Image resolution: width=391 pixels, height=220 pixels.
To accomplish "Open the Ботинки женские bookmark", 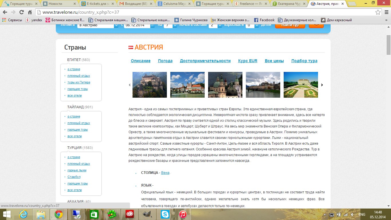I will coord(65,20).
